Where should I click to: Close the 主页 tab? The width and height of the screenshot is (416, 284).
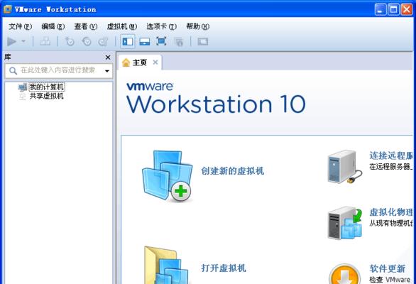(x=155, y=62)
